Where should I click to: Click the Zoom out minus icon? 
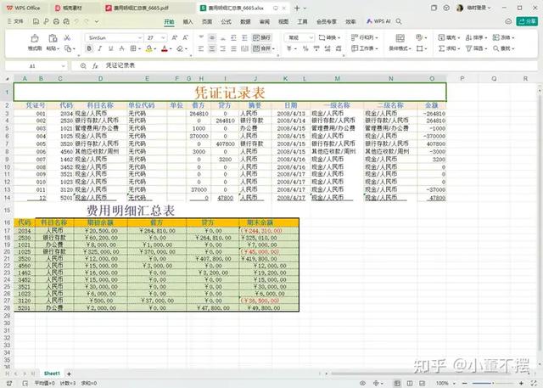pyautogui.click(x=464, y=383)
